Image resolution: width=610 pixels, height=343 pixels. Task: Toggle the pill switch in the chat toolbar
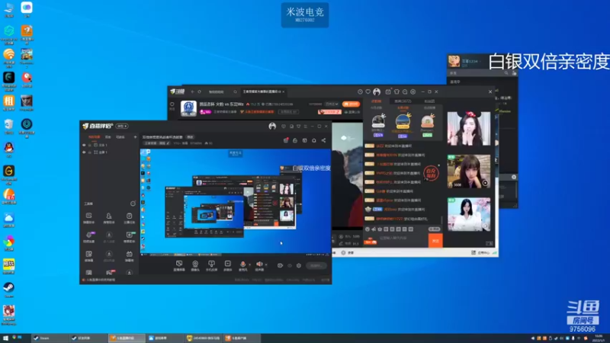click(x=434, y=229)
